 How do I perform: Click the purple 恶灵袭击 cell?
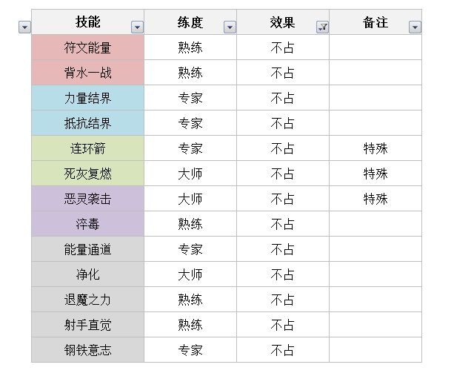pyautogui.click(x=87, y=199)
